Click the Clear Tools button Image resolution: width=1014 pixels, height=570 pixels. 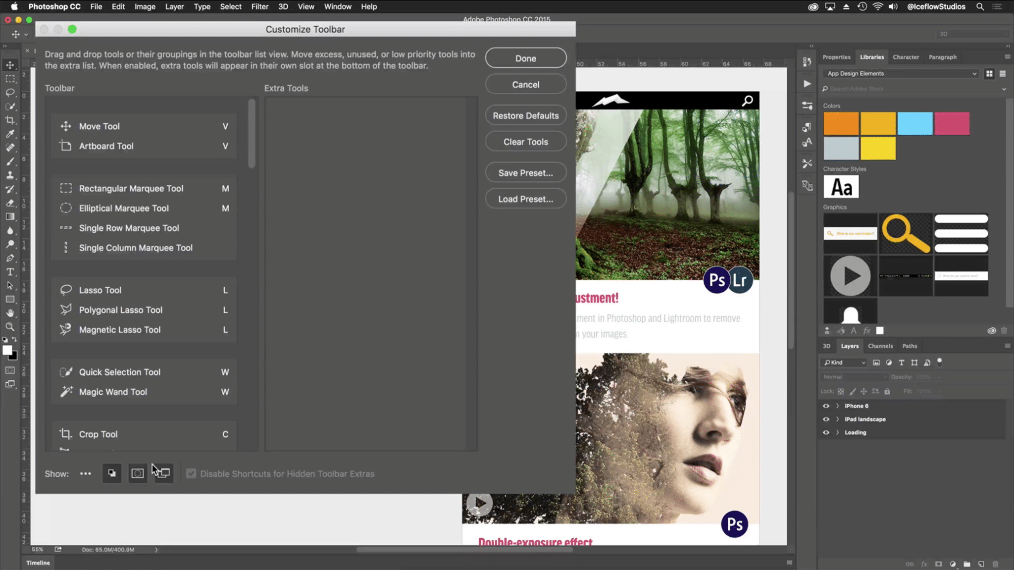pyautogui.click(x=526, y=142)
